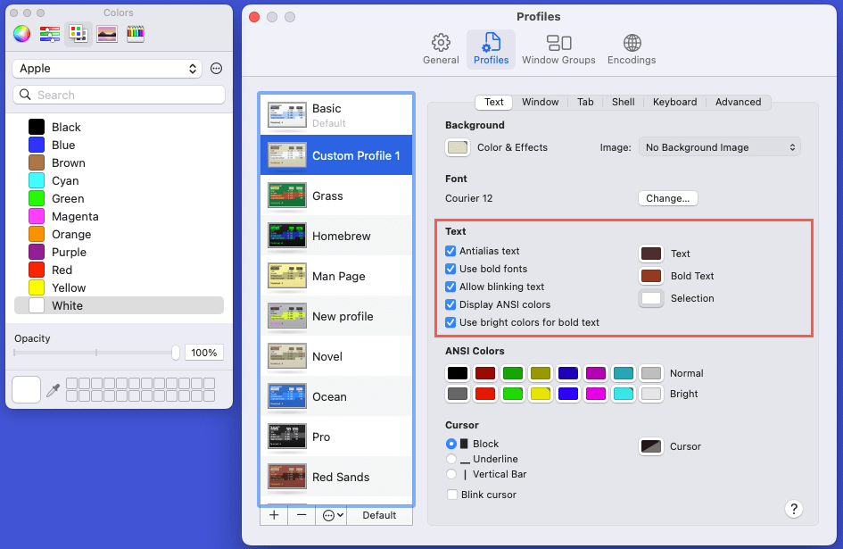Switch to the Tab tab

coord(585,102)
